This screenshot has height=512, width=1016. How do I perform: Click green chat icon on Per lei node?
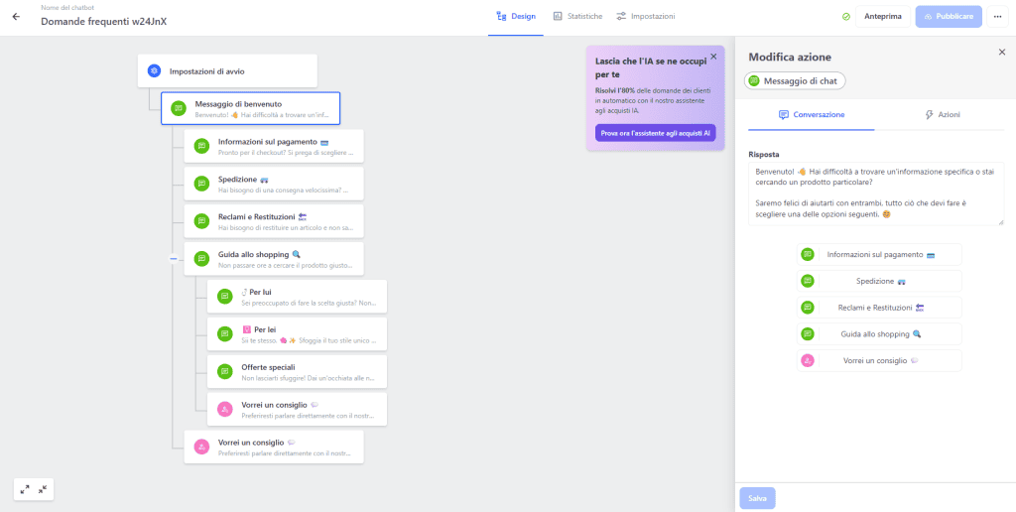pos(225,333)
